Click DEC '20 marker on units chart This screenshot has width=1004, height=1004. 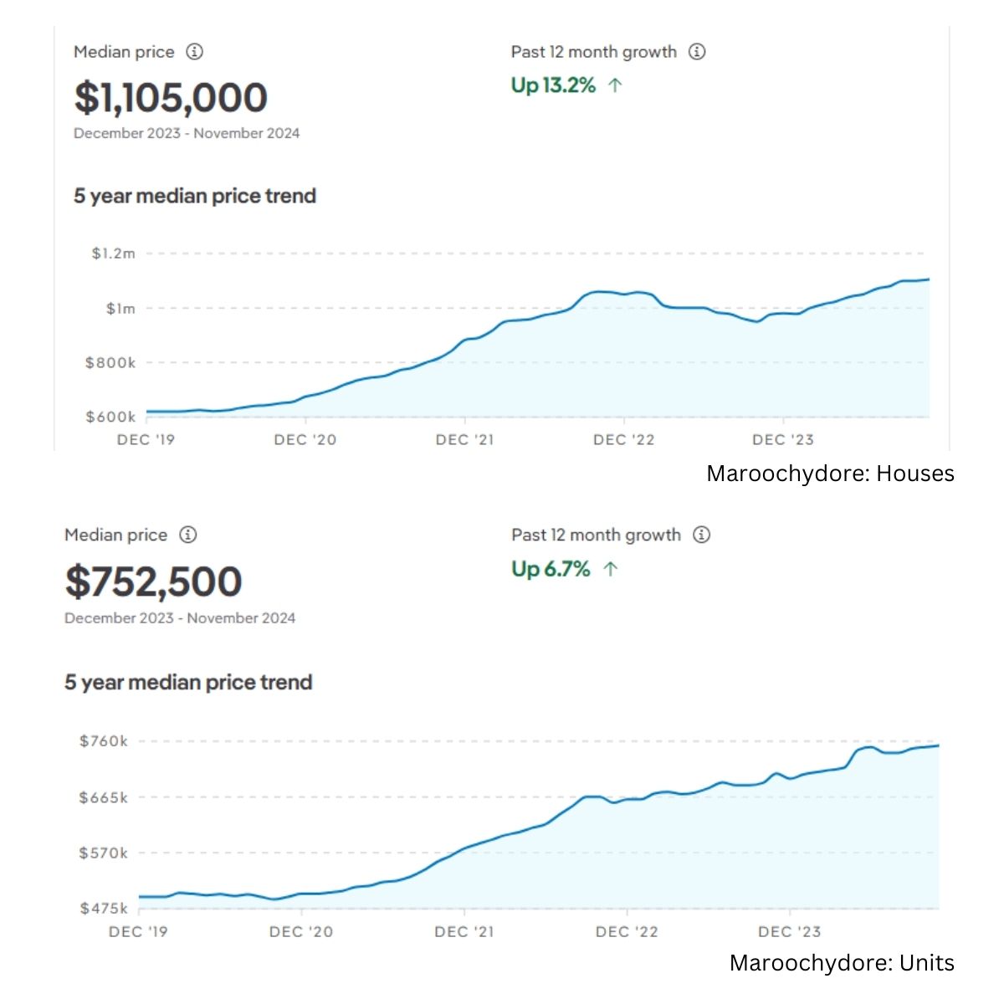click(300, 931)
